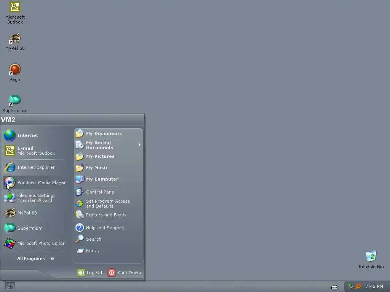
Task: Choose Internet Explorer menu entry
Action: point(35,167)
